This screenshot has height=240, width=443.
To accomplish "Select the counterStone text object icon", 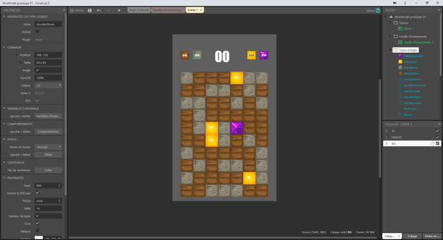I will 400,97.
